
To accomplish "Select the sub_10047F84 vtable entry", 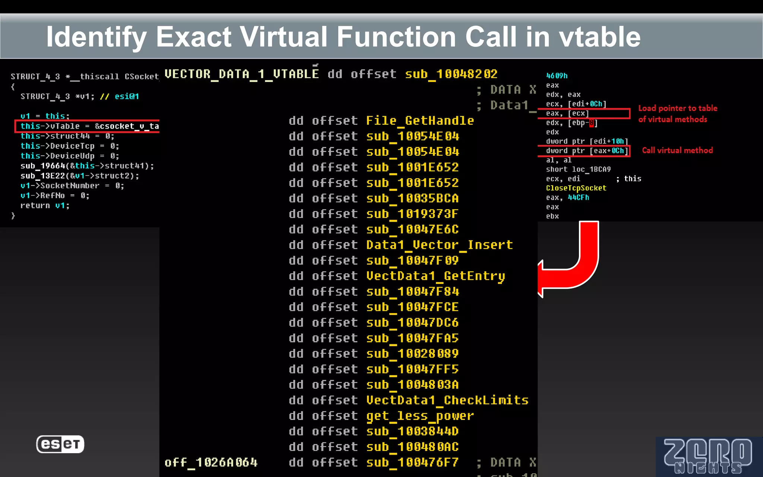I will (x=412, y=291).
